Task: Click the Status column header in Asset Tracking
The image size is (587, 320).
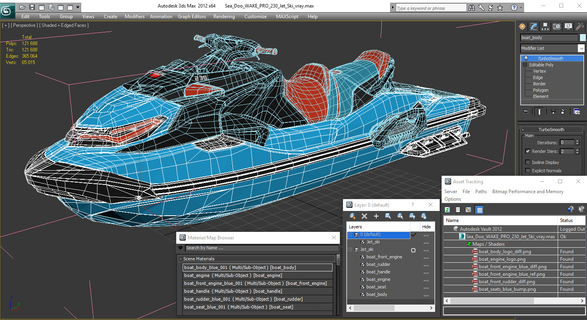Action: 571,220
